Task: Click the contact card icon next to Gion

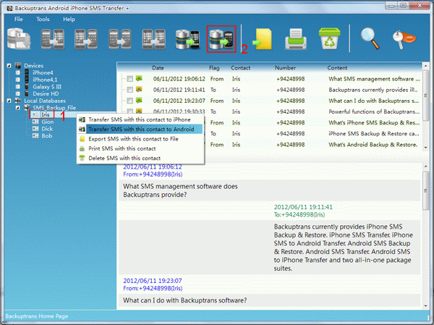Action: click(x=35, y=122)
